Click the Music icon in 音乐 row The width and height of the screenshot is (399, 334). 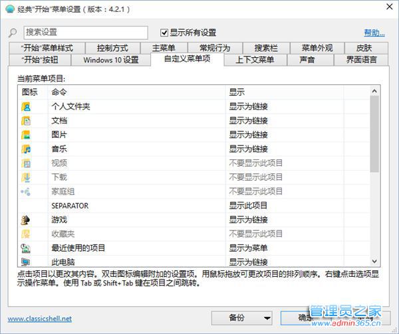(26, 149)
